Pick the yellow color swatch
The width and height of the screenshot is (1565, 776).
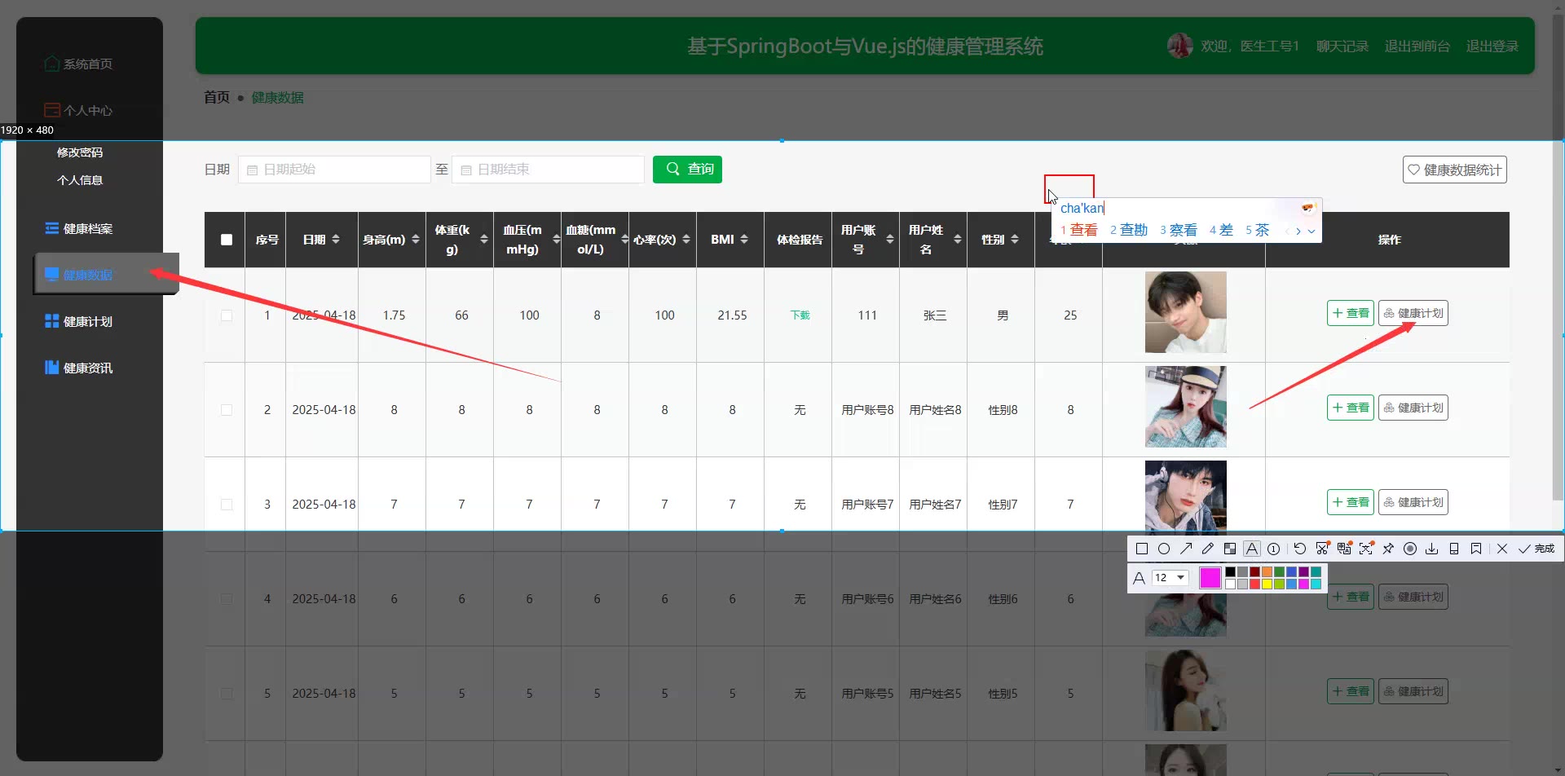pos(1267,584)
